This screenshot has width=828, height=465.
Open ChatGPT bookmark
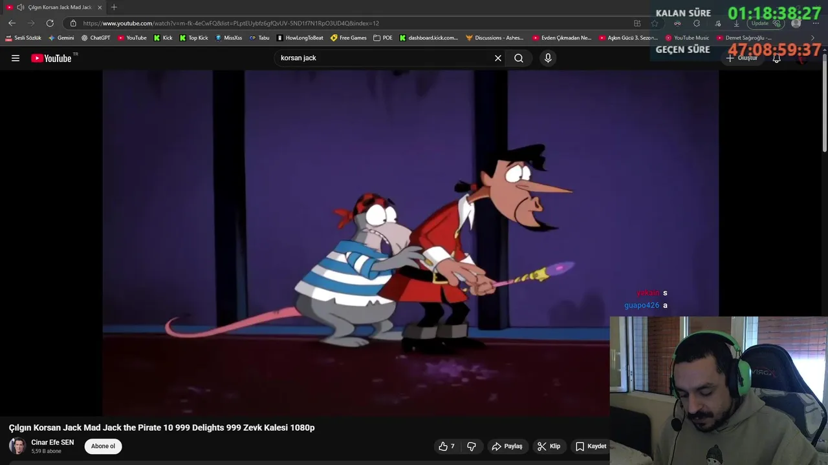pos(96,37)
